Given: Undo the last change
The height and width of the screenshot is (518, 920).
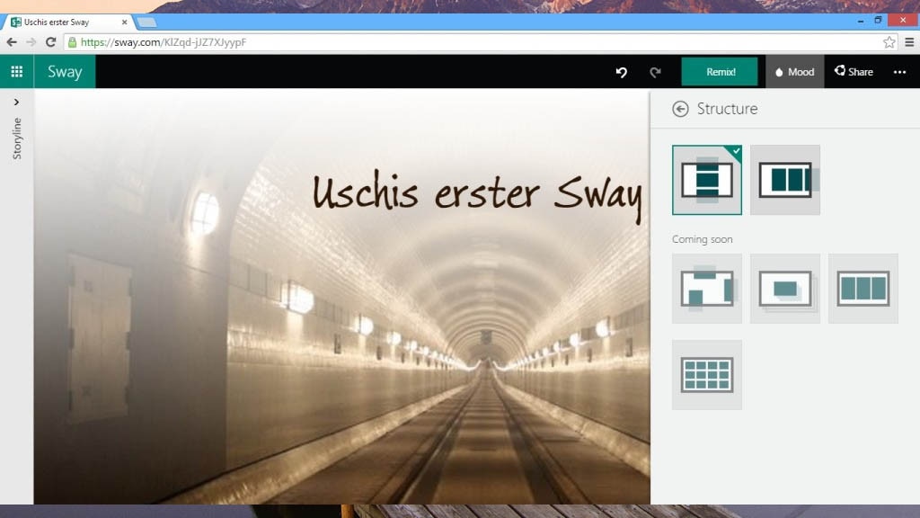Looking at the screenshot, I should click(622, 72).
